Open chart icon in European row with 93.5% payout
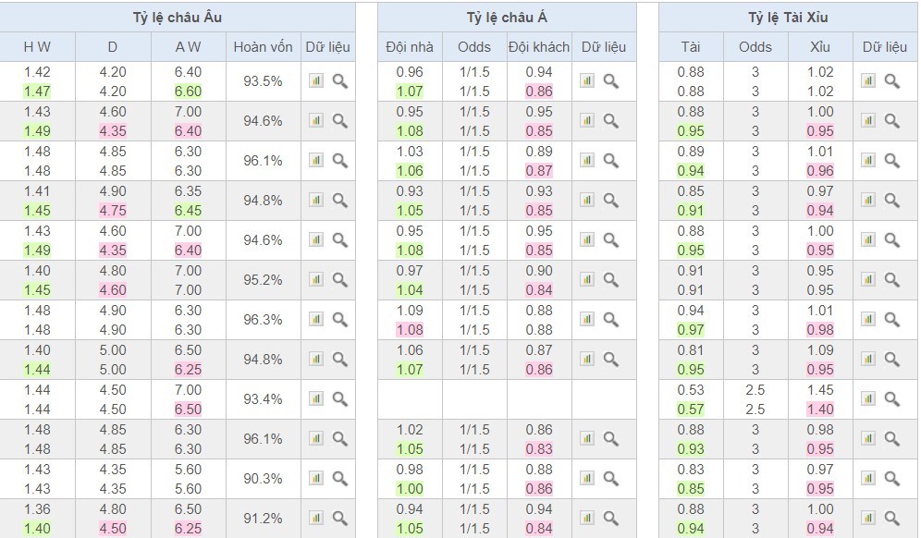Viewport: 921px width, 538px height. click(316, 81)
